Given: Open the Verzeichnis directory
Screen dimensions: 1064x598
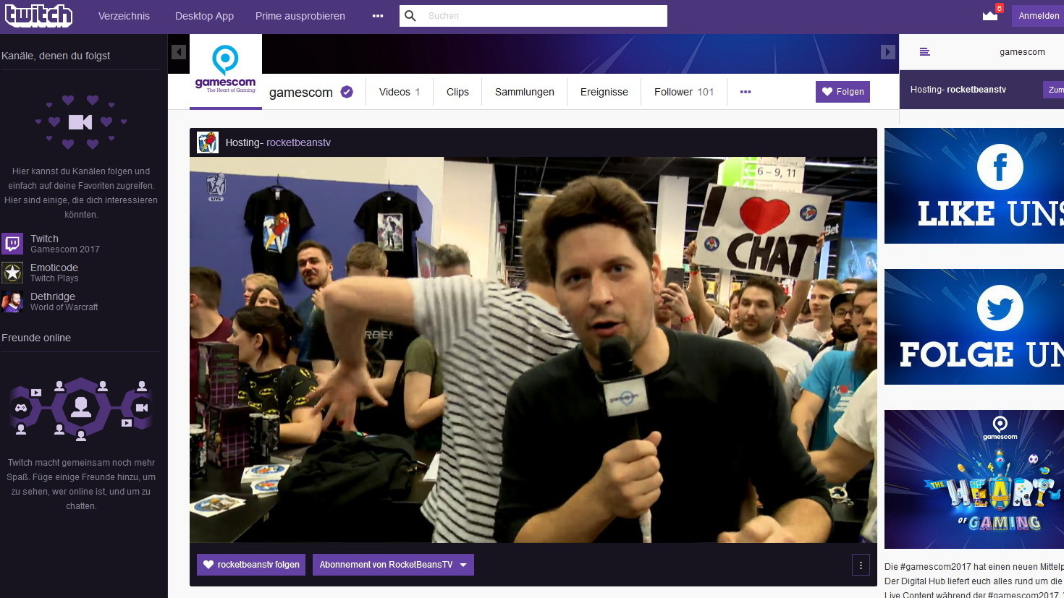Looking at the screenshot, I should [x=124, y=16].
